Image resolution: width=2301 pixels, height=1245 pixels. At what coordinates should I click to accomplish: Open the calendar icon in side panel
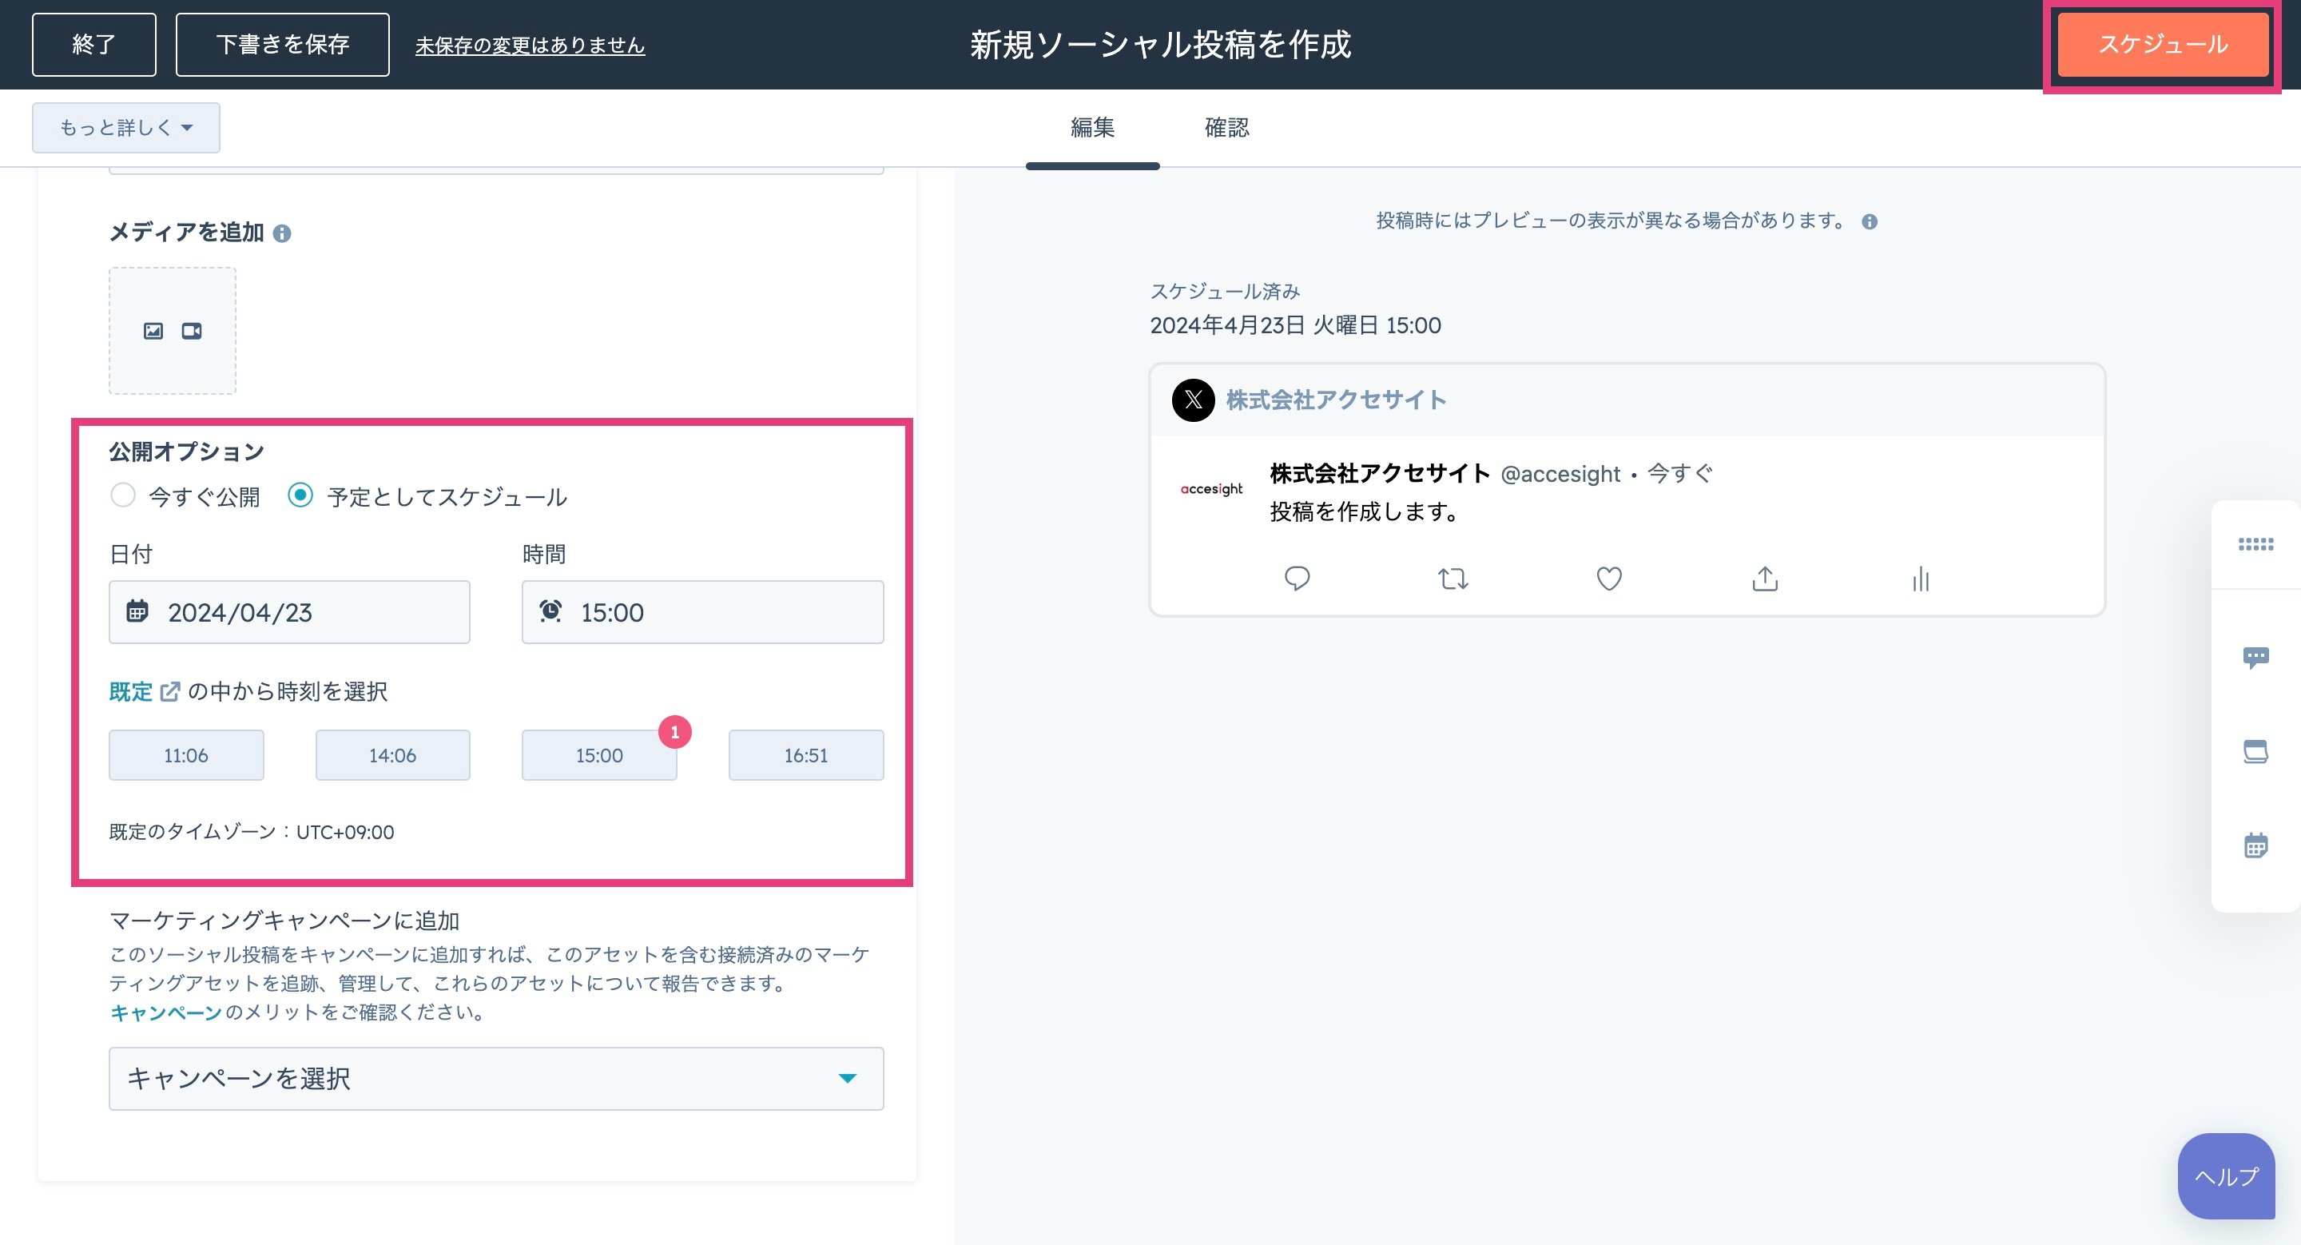[2255, 845]
